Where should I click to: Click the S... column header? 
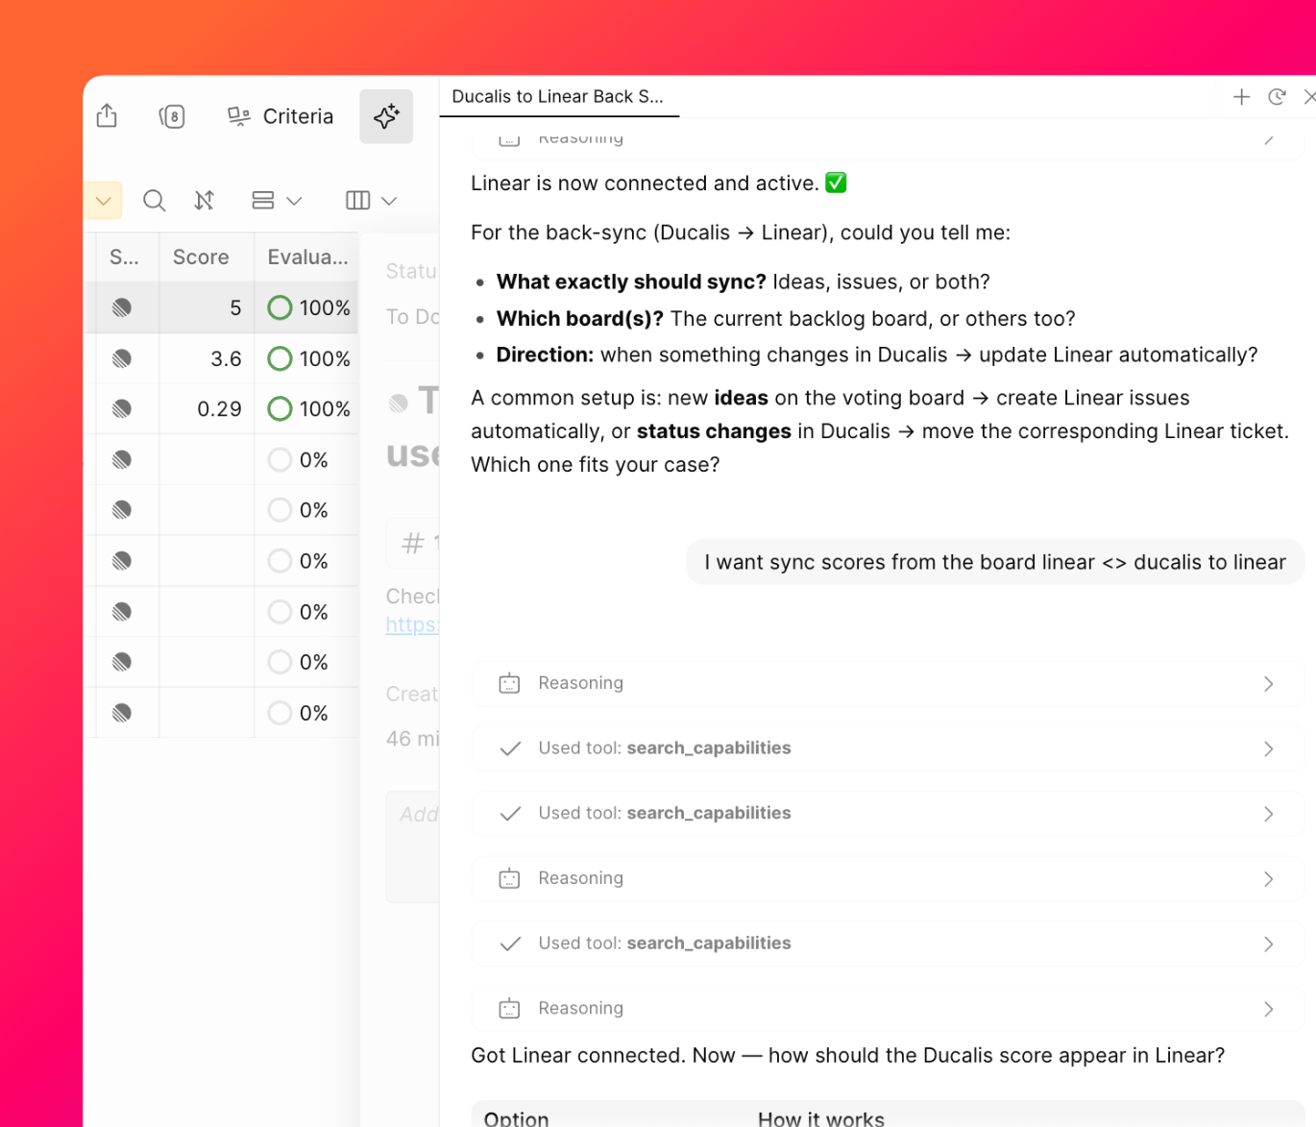coord(124,257)
